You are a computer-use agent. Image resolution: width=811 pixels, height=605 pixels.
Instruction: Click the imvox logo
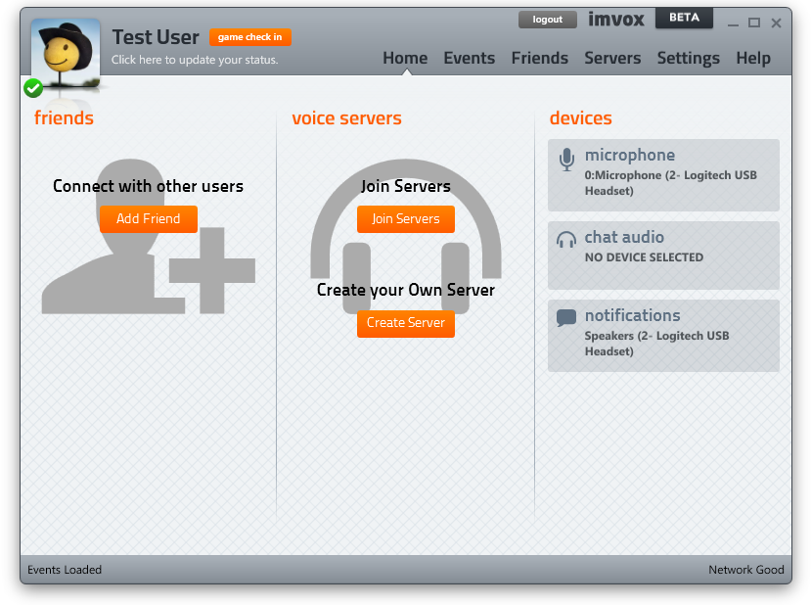(616, 19)
